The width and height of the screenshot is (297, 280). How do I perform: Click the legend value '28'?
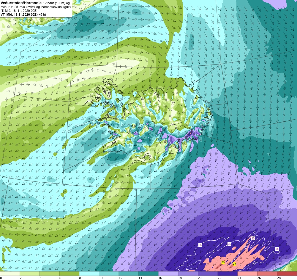279,278
